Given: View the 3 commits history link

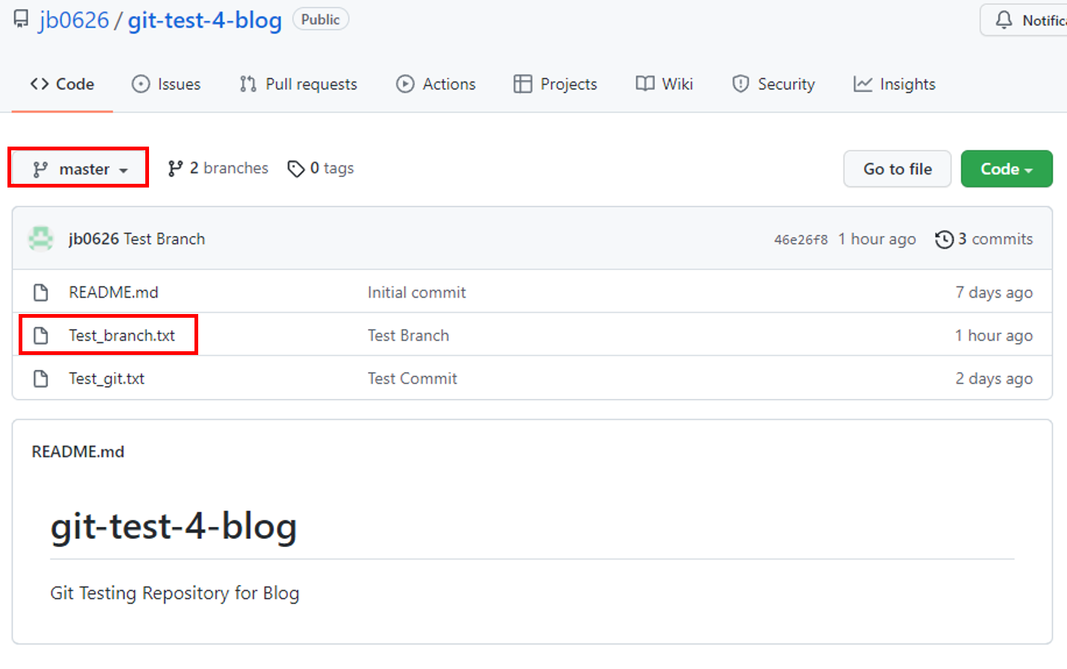Looking at the screenshot, I should click(x=984, y=239).
